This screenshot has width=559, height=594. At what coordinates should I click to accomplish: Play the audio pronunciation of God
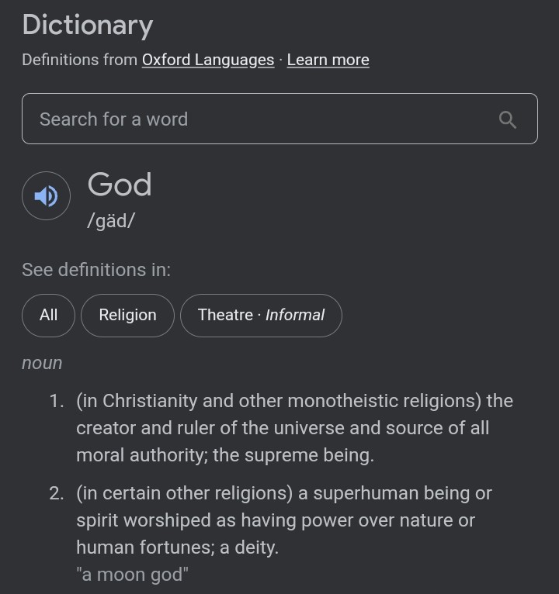[47, 196]
